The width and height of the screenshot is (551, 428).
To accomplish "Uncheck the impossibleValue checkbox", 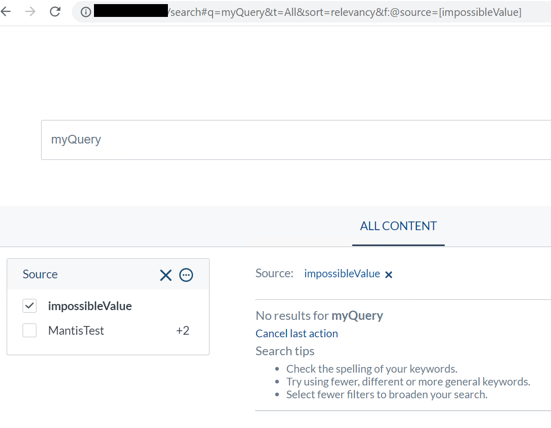I will pos(30,306).
